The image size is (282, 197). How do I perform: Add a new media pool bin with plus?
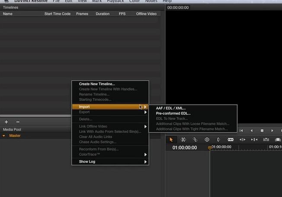pyautogui.click(x=6, y=122)
